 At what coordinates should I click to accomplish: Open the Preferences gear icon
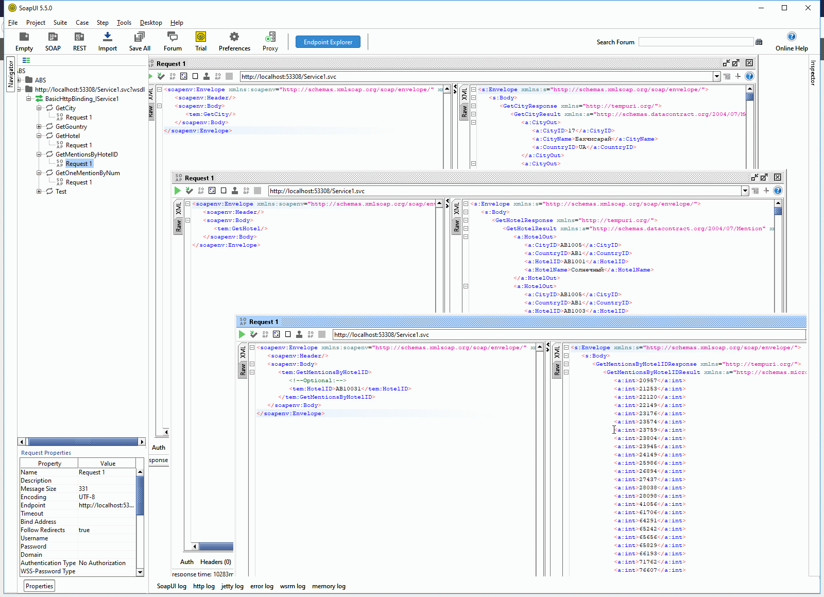point(234,37)
